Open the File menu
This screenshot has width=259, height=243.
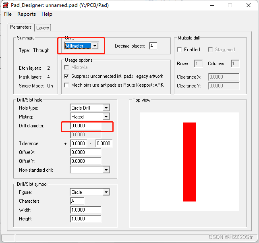click(x=8, y=14)
